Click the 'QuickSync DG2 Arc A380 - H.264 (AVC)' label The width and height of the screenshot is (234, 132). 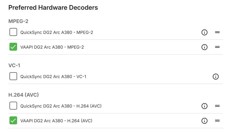61,106
